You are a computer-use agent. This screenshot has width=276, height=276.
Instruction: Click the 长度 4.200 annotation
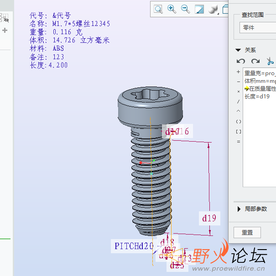[48, 65]
